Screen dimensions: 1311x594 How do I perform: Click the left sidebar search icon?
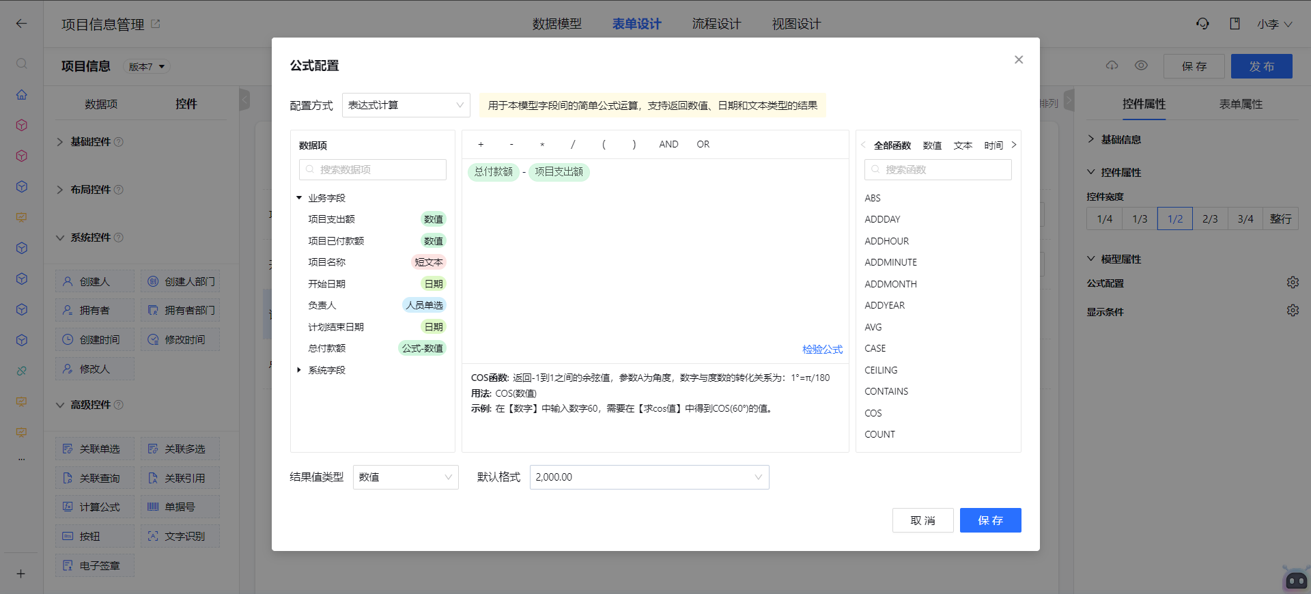click(22, 63)
